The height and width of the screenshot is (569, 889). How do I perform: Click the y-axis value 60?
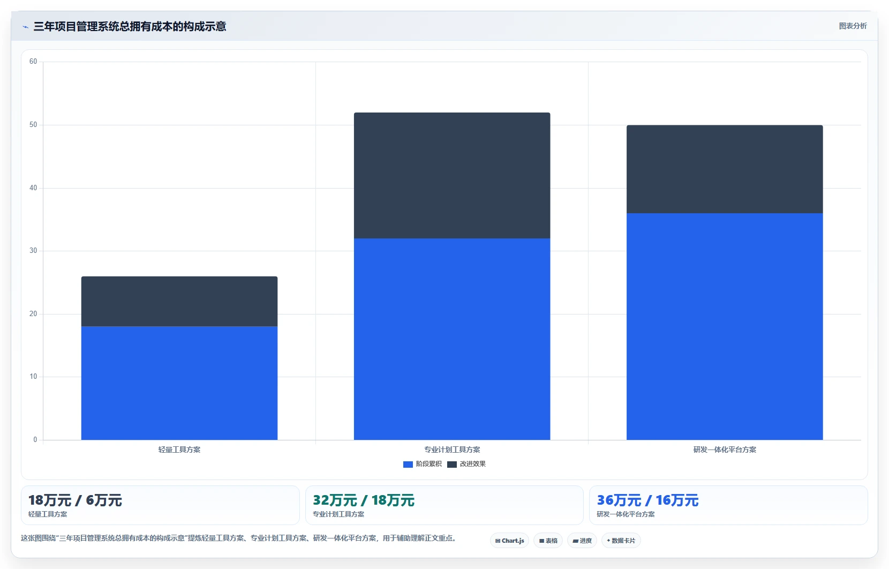point(33,62)
